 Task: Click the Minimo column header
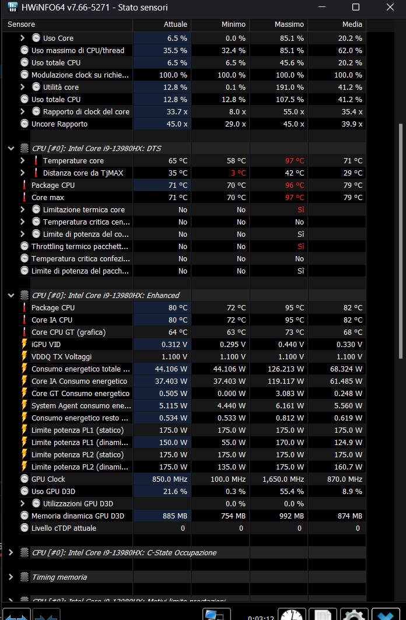coord(220,24)
